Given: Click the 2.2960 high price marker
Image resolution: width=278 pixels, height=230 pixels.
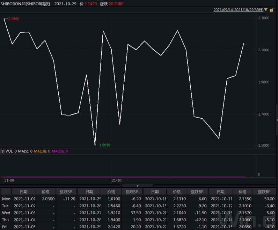Looking at the screenshot, I should tap(13, 19).
